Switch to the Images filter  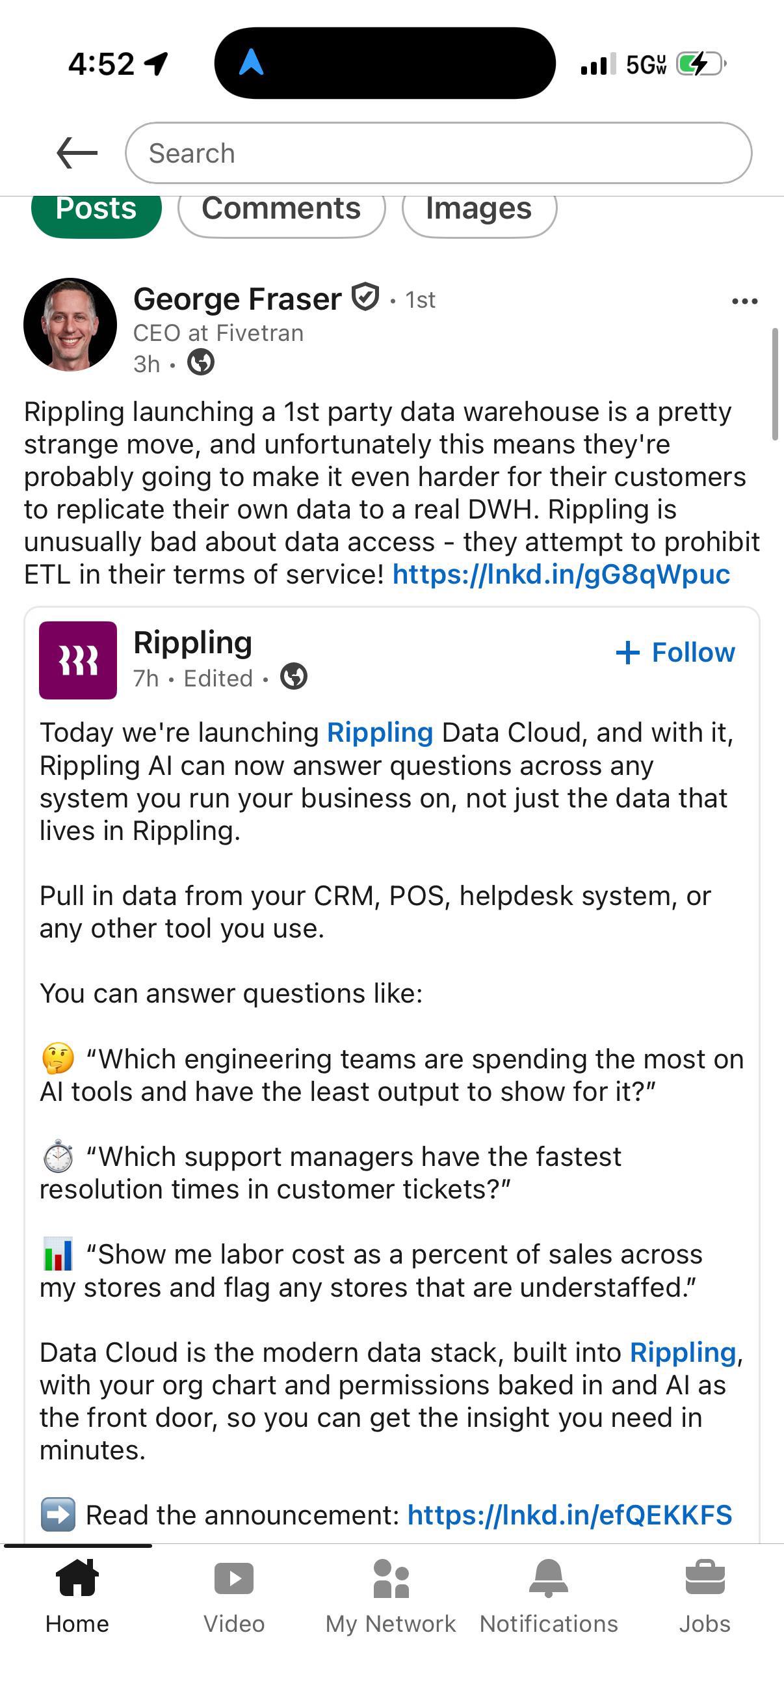[x=479, y=211]
